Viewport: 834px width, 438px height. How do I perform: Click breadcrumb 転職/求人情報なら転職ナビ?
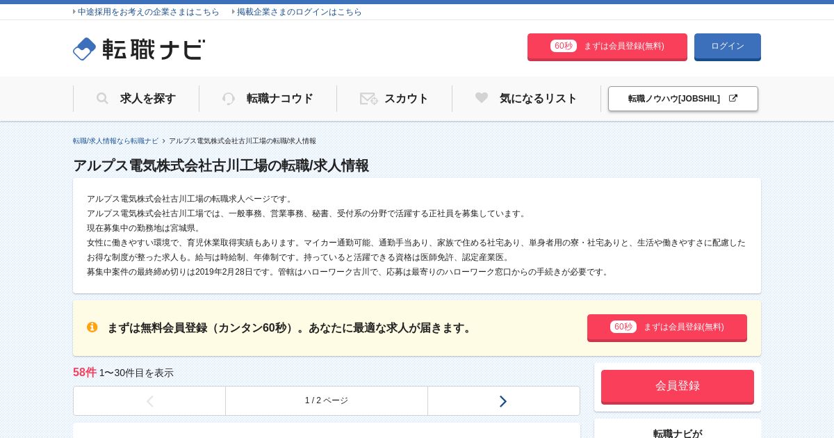click(x=115, y=140)
